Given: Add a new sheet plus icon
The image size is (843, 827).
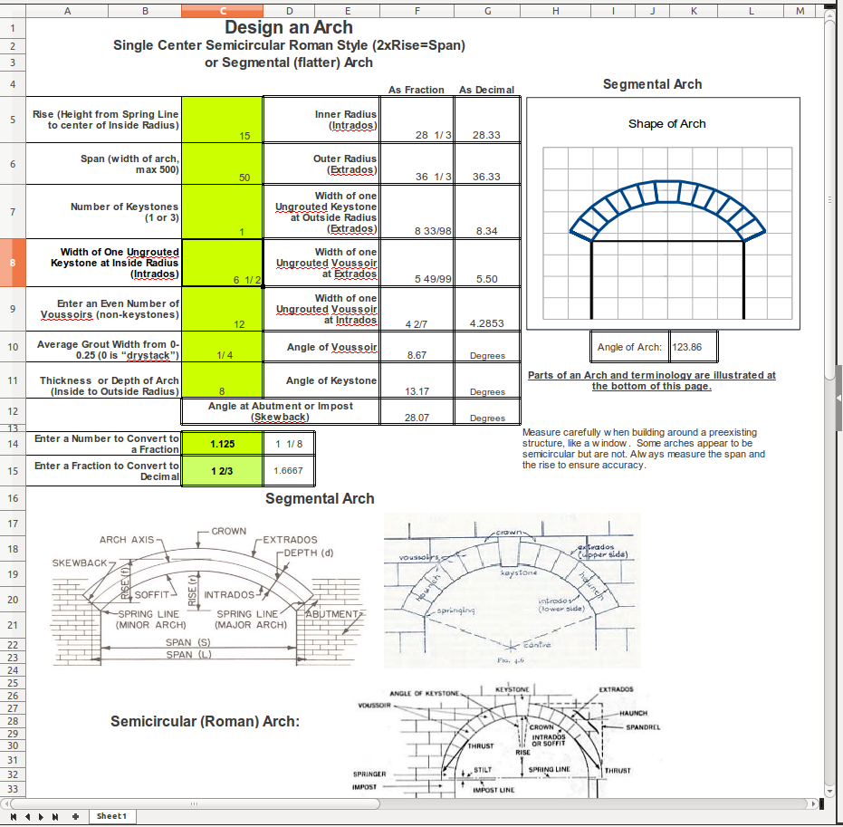Looking at the screenshot, I should coord(75,816).
